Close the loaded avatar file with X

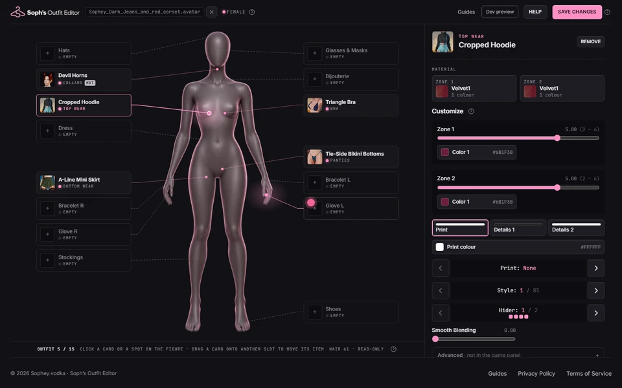[211, 12]
